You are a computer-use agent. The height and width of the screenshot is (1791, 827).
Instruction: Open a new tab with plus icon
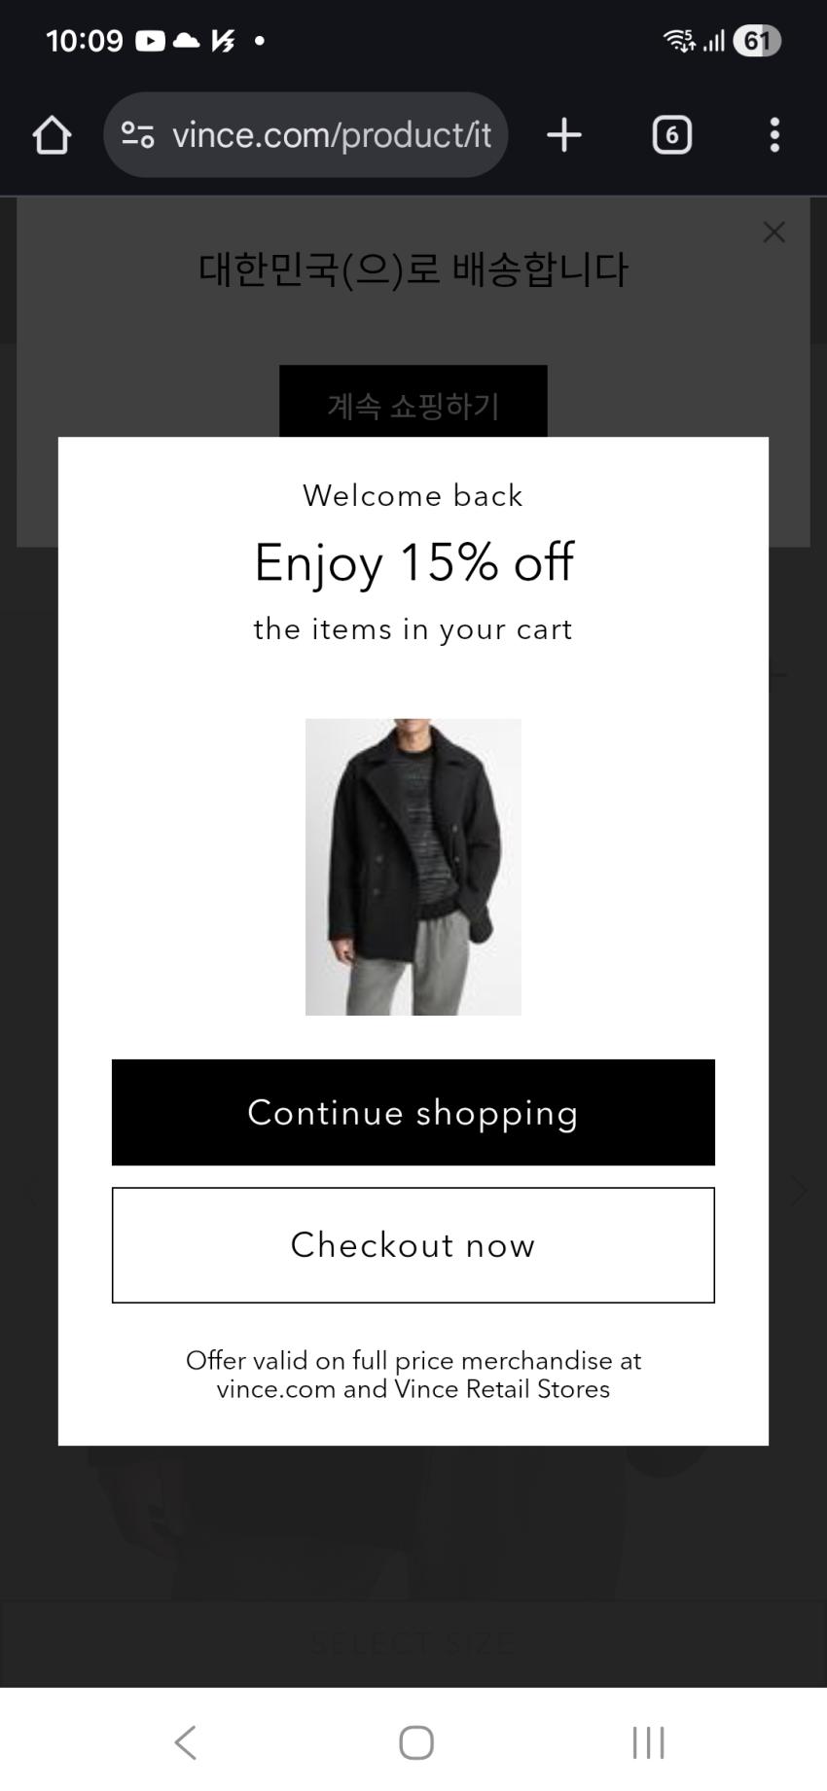564,135
